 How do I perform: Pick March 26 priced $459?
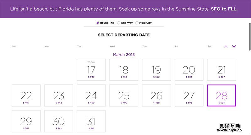coord(156,95)
